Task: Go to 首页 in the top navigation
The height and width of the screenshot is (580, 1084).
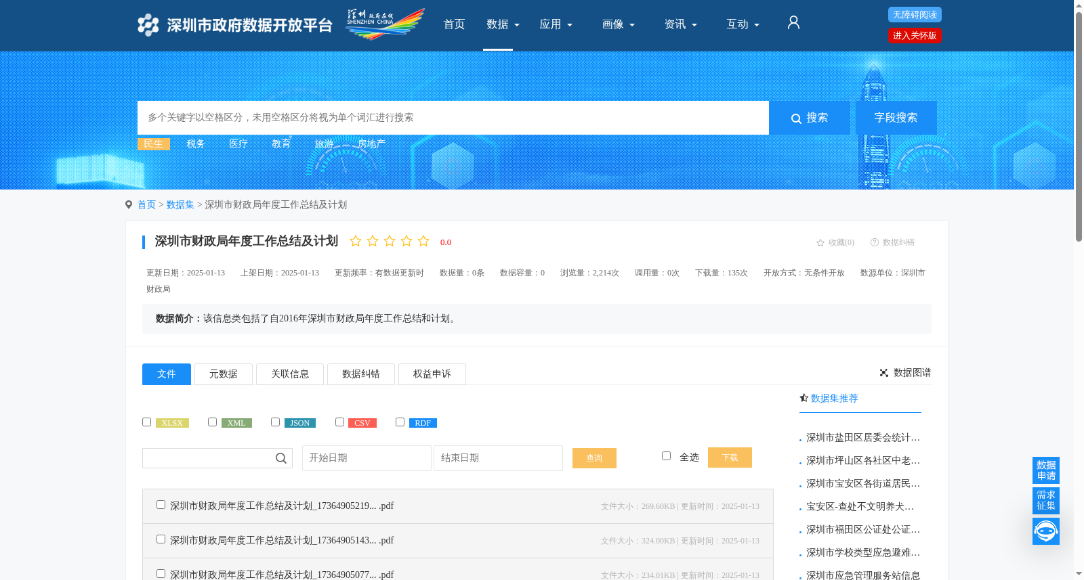Action: (x=454, y=24)
